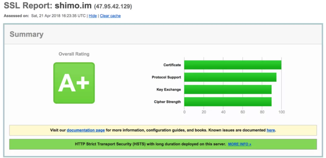Click the HSTS deployed green notice text

click(150, 144)
